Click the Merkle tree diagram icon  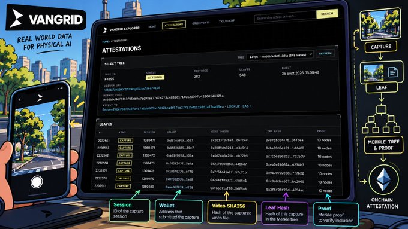[x=381, y=120]
